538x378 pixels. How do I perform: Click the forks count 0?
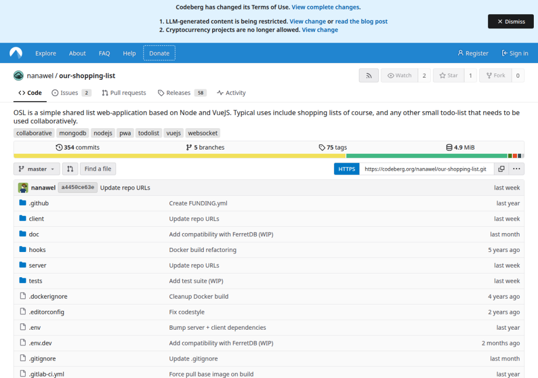518,76
